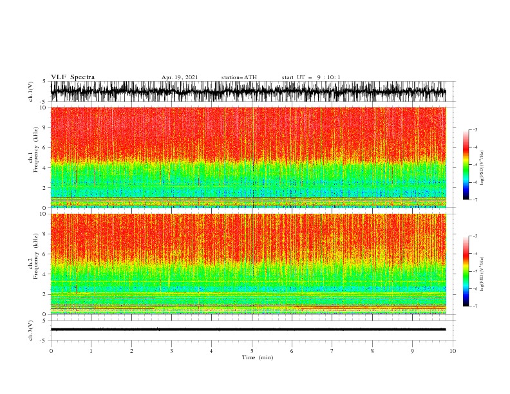Click time-axis tick label "7"
This screenshot has height=394, width=510.
pyautogui.click(x=332, y=351)
